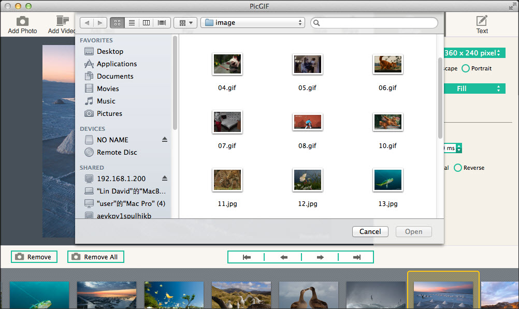Move frame to first position
Viewport: 519px width, 309px height.
click(x=246, y=257)
